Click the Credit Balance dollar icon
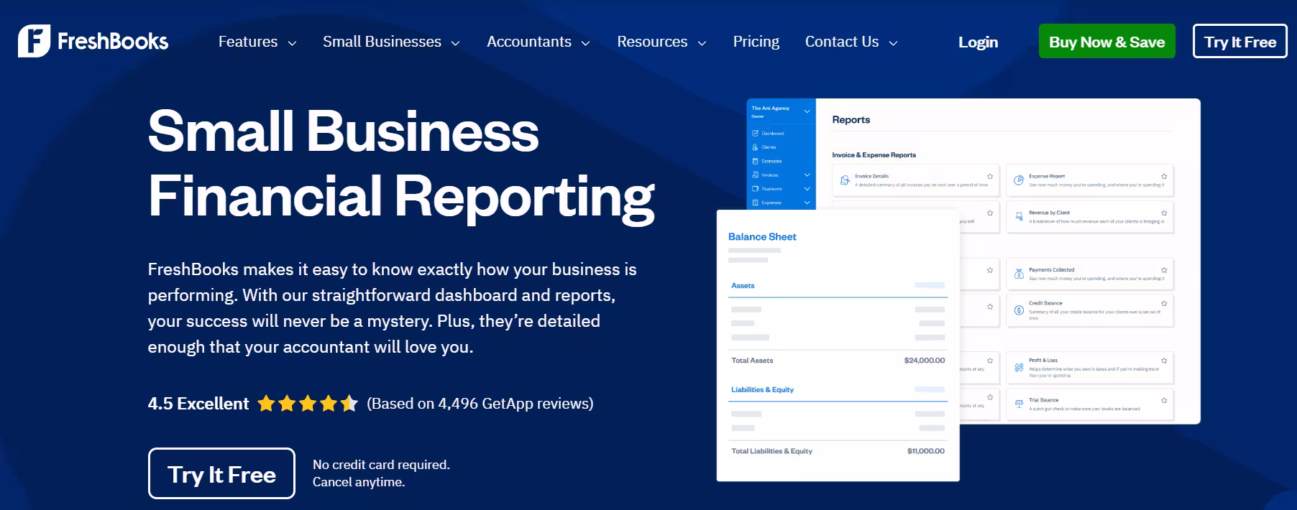1297x510 pixels. coord(1019,310)
